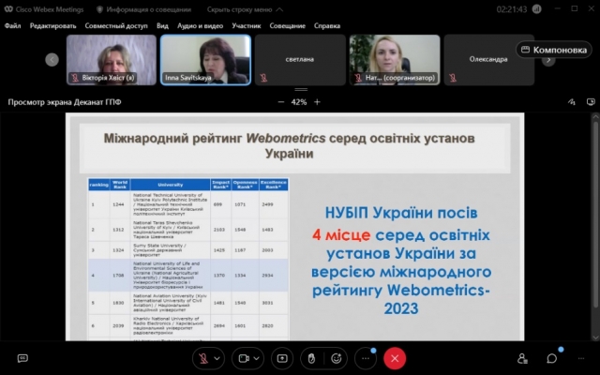Click the 4 місце red text on slide
Viewport: 600px width, 375px height.
pos(341,234)
